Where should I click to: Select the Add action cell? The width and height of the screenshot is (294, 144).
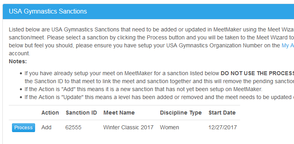point(46,127)
